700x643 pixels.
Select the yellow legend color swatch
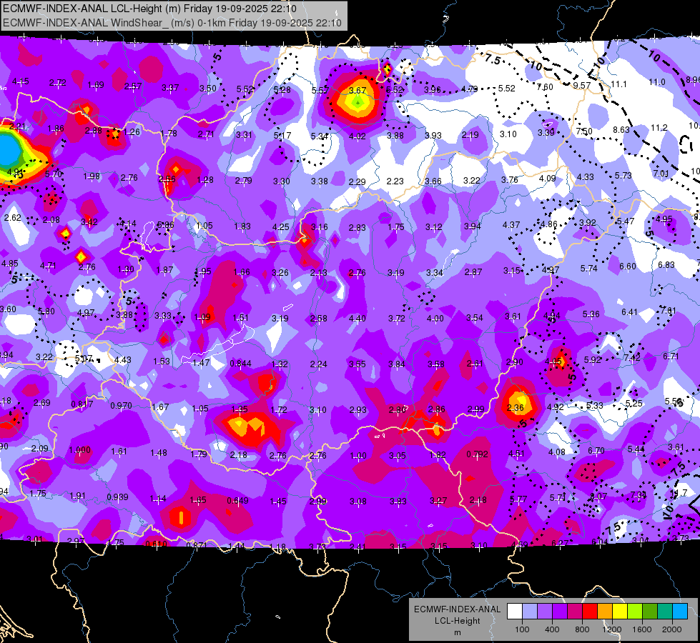(x=620, y=611)
